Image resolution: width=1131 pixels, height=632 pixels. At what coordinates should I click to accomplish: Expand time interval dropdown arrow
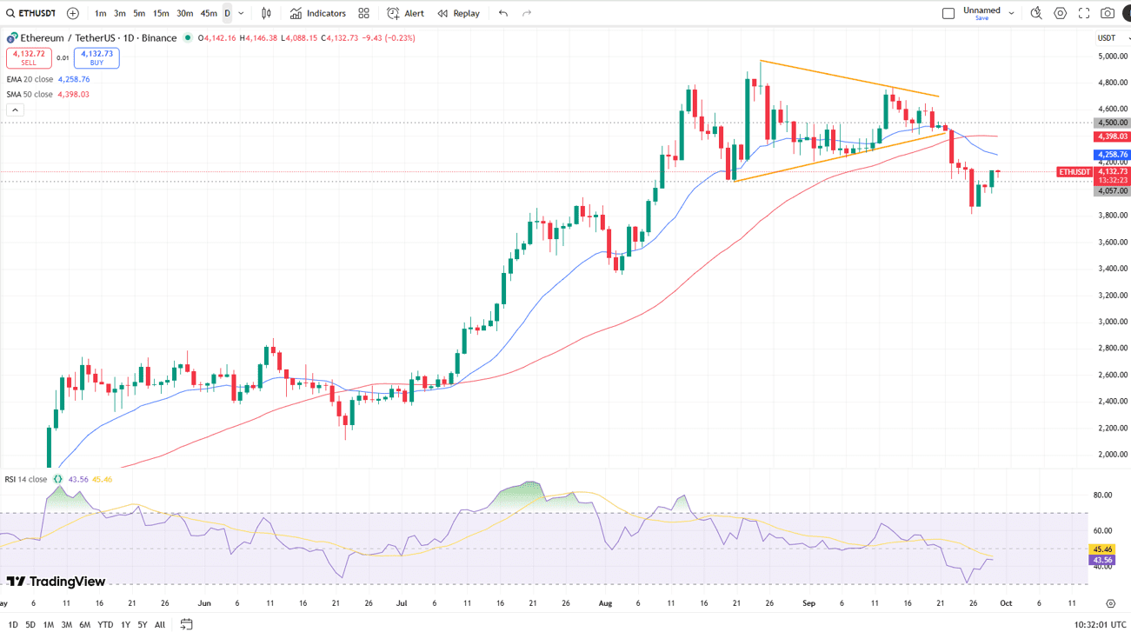click(241, 13)
